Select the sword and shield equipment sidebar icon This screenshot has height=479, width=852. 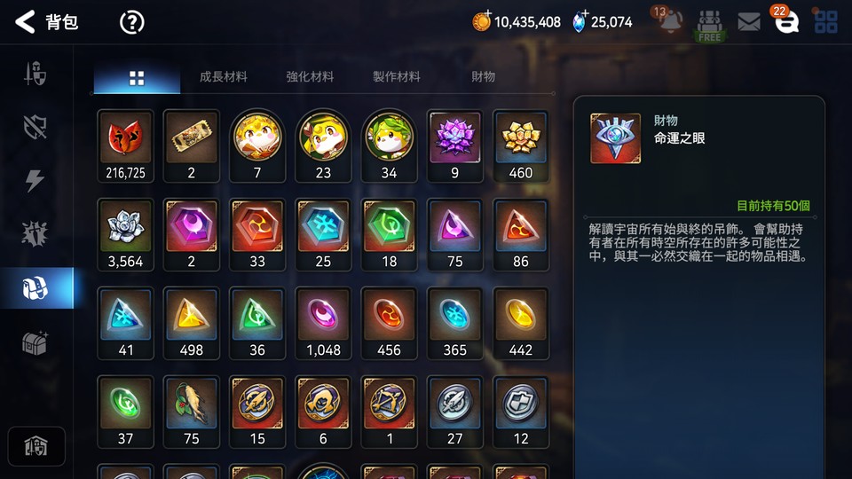click(x=35, y=74)
